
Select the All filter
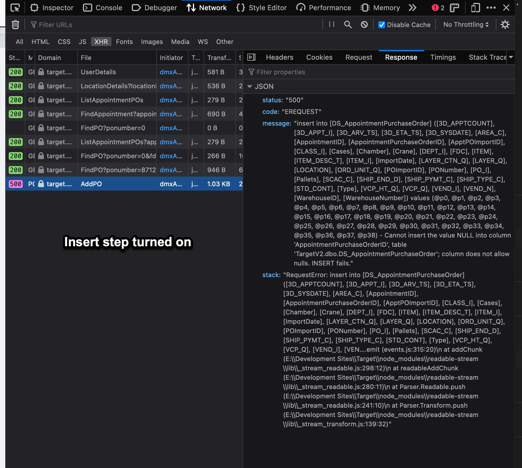pos(19,42)
